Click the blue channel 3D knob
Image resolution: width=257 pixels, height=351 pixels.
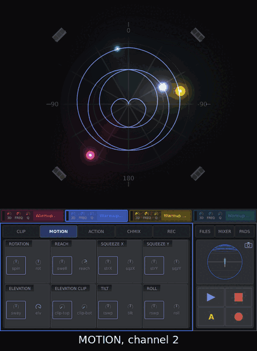click(x=73, y=215)
